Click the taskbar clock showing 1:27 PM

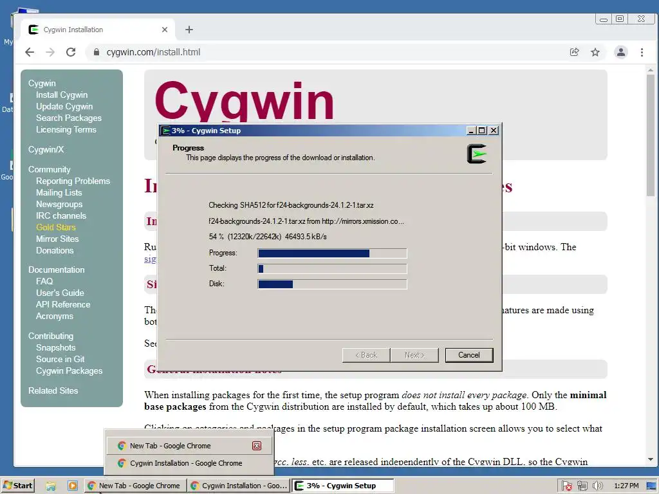(626, 486)
